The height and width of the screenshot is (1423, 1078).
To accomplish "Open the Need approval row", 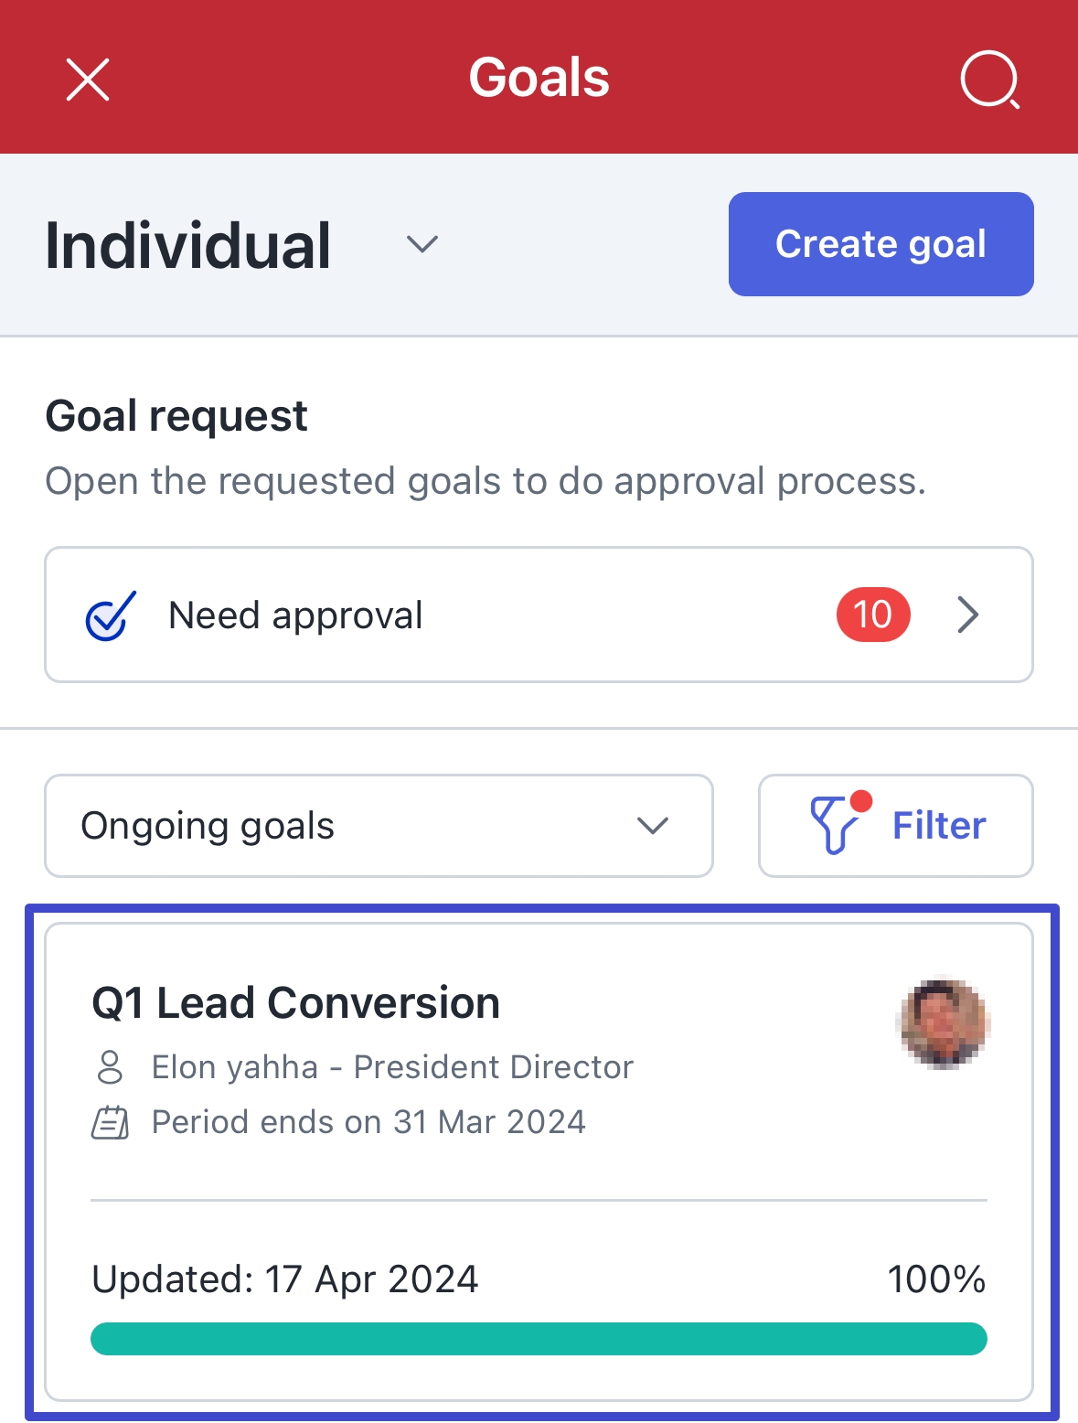I will click(539, 615).
